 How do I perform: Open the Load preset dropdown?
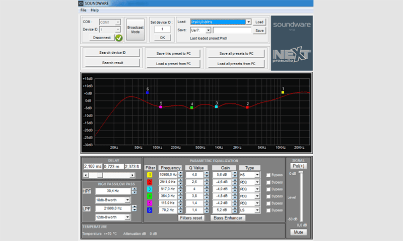pyautogui.click(x=248, y=22)
